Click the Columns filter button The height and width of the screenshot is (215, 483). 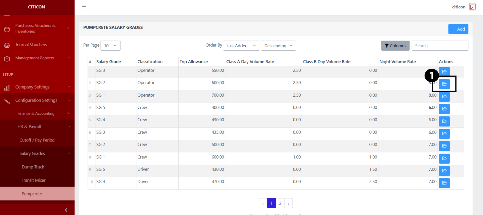click(395, 46)
